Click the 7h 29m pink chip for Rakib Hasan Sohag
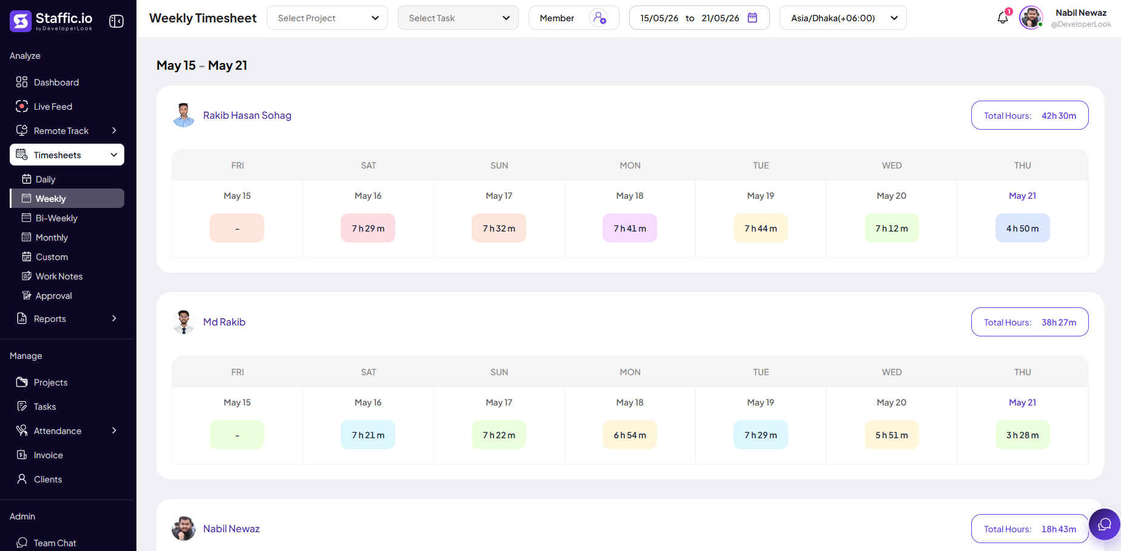 368,228
